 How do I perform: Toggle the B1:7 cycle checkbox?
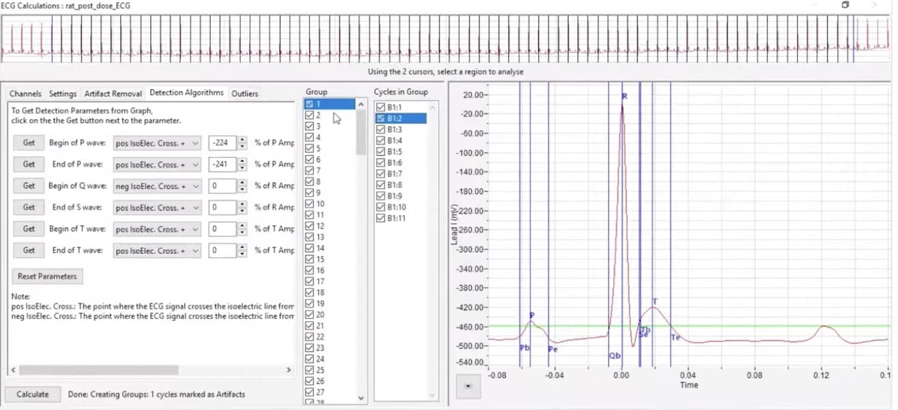381,174
